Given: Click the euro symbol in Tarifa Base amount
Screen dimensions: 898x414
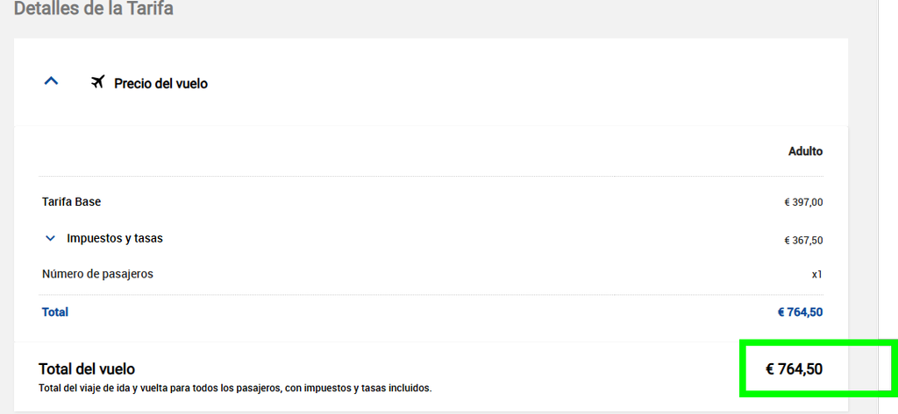Looking at the screenshot, I should (x=788, y=202).
